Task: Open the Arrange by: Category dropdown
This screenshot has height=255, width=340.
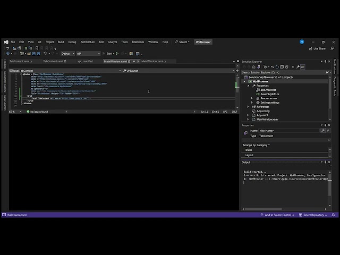Action: coord(256,145)
